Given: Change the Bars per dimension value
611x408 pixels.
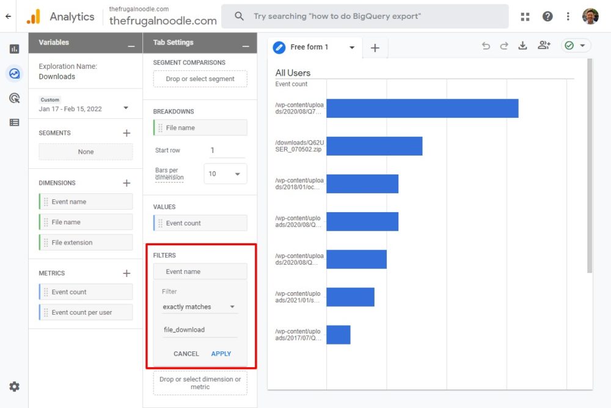Looking at the screenshot, I should [227, 173].
